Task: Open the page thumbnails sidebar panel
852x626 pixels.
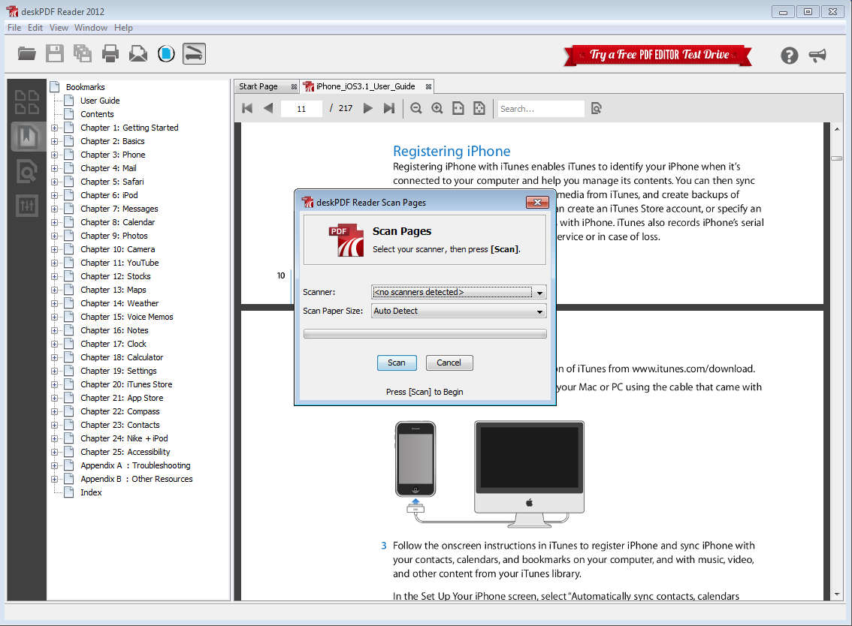Action: [27, 102]
